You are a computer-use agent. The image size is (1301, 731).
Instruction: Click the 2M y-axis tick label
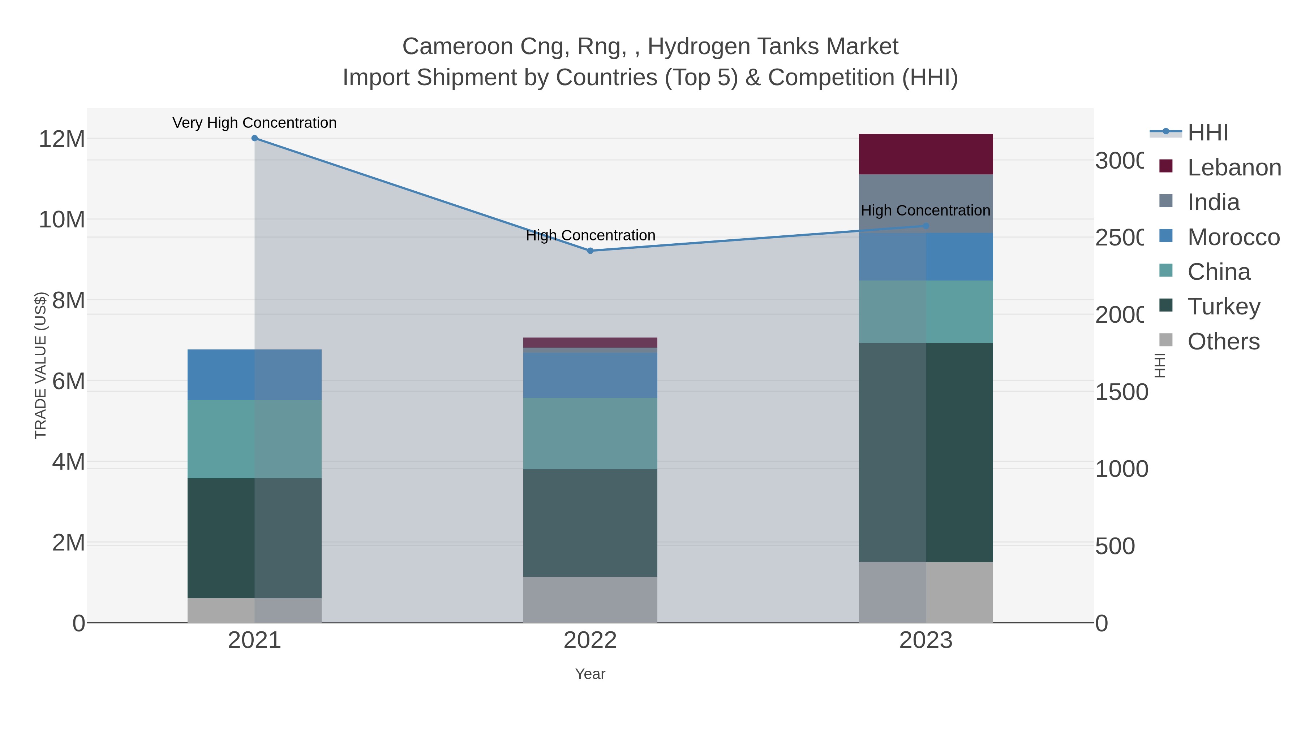tap(69, 543)
